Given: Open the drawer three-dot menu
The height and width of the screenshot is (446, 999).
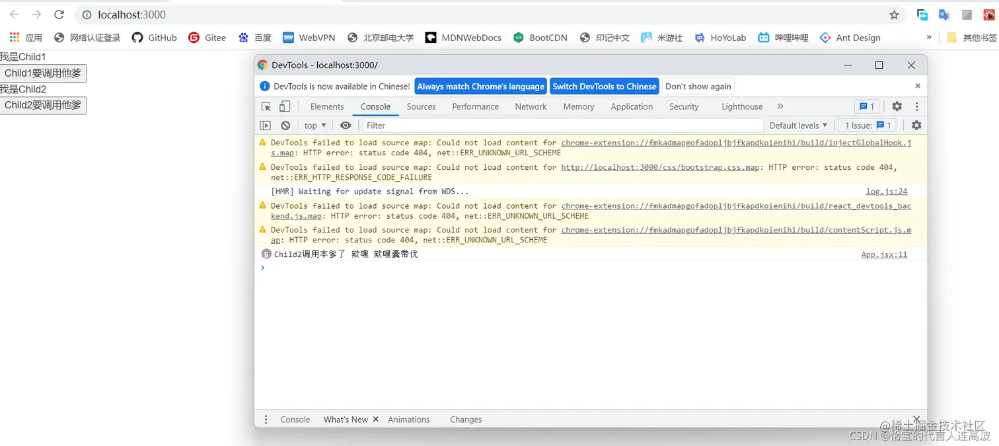Looking at the screenshot, I should coord(266,420).
